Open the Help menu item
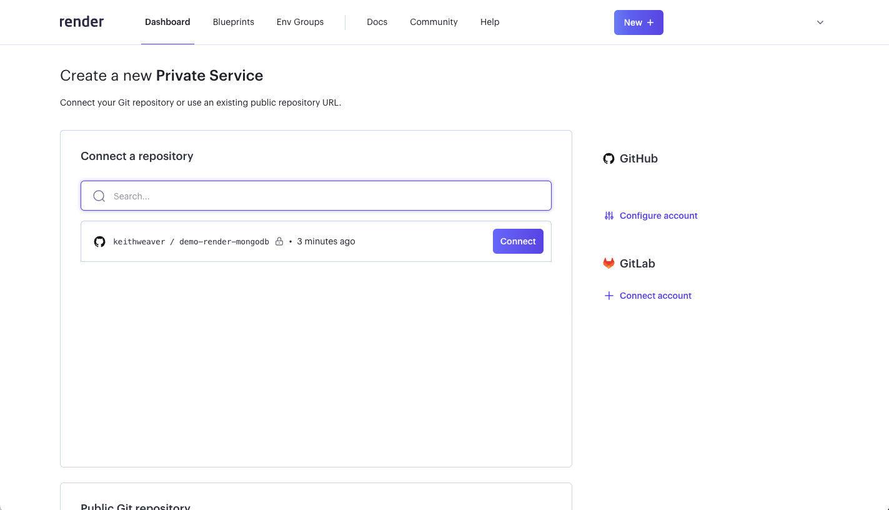The image size is (889, 510). coord(490,22)
